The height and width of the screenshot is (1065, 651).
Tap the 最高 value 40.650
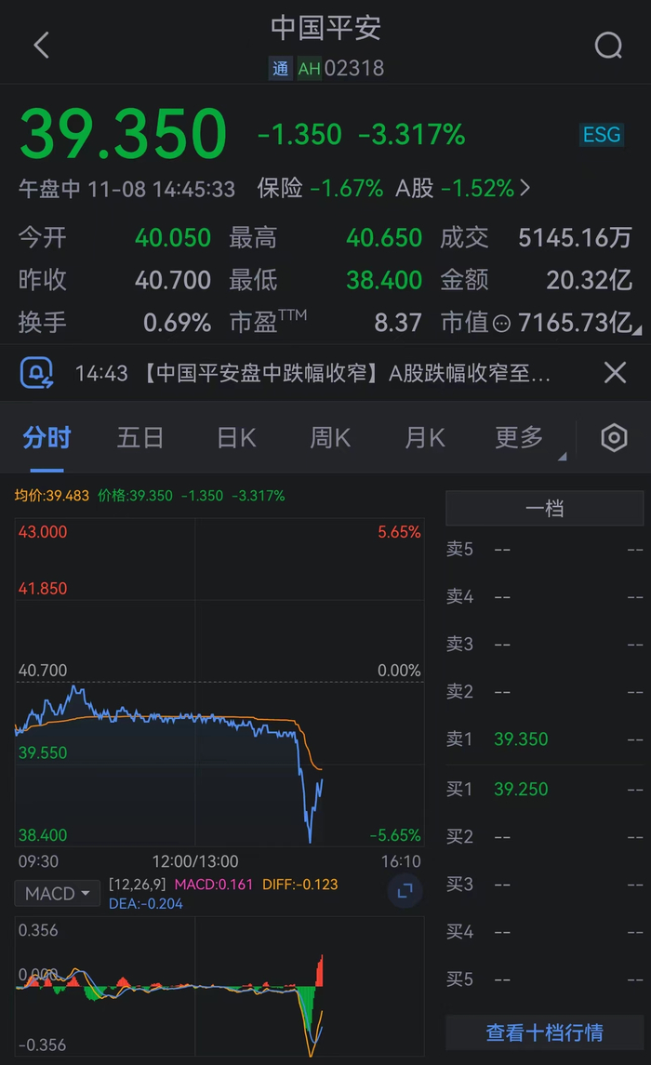tap(384, 238)
